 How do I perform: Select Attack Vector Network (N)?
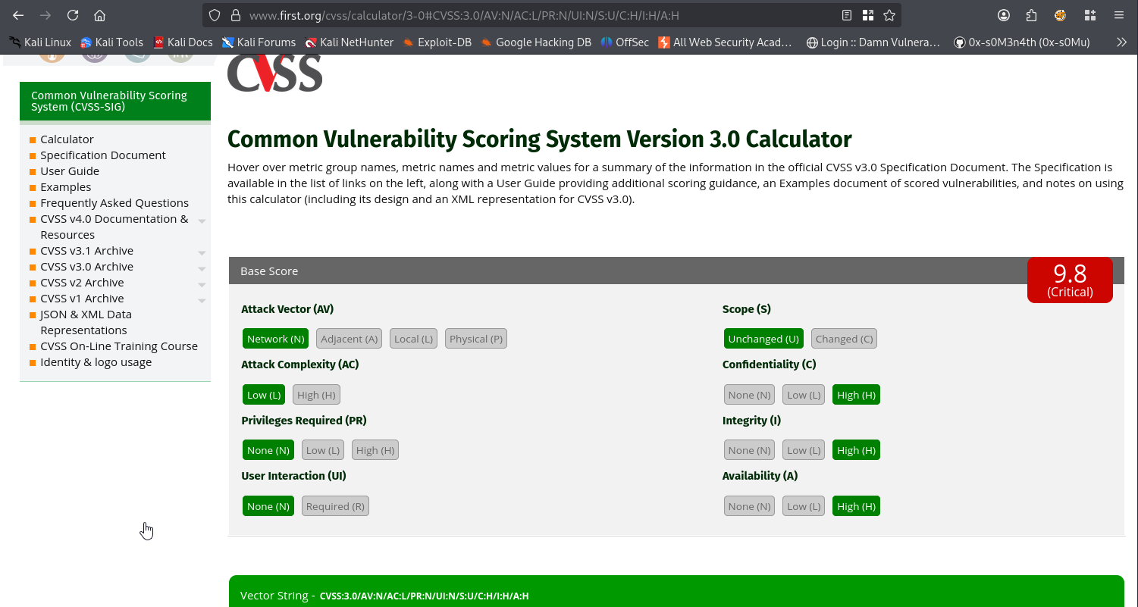[275, 339]
